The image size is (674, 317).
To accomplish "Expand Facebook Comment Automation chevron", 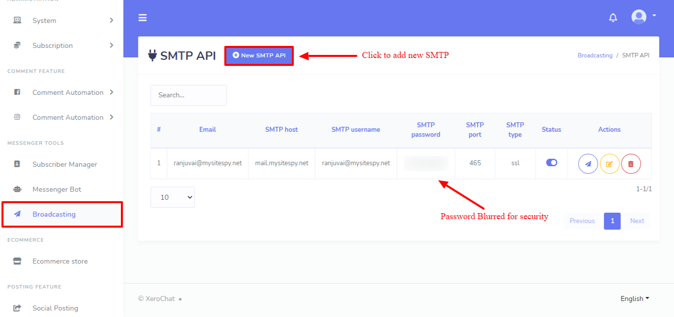I will (x=111, y=92).
